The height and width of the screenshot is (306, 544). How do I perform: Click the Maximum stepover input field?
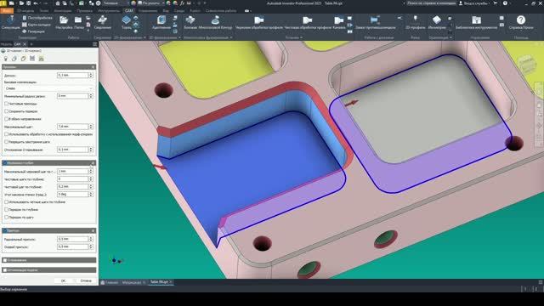tap(72, 127)
